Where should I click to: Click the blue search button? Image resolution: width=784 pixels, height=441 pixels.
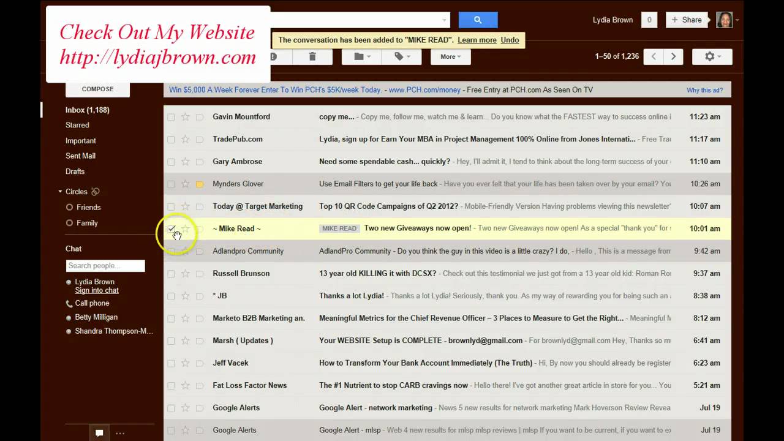[478, 20]
